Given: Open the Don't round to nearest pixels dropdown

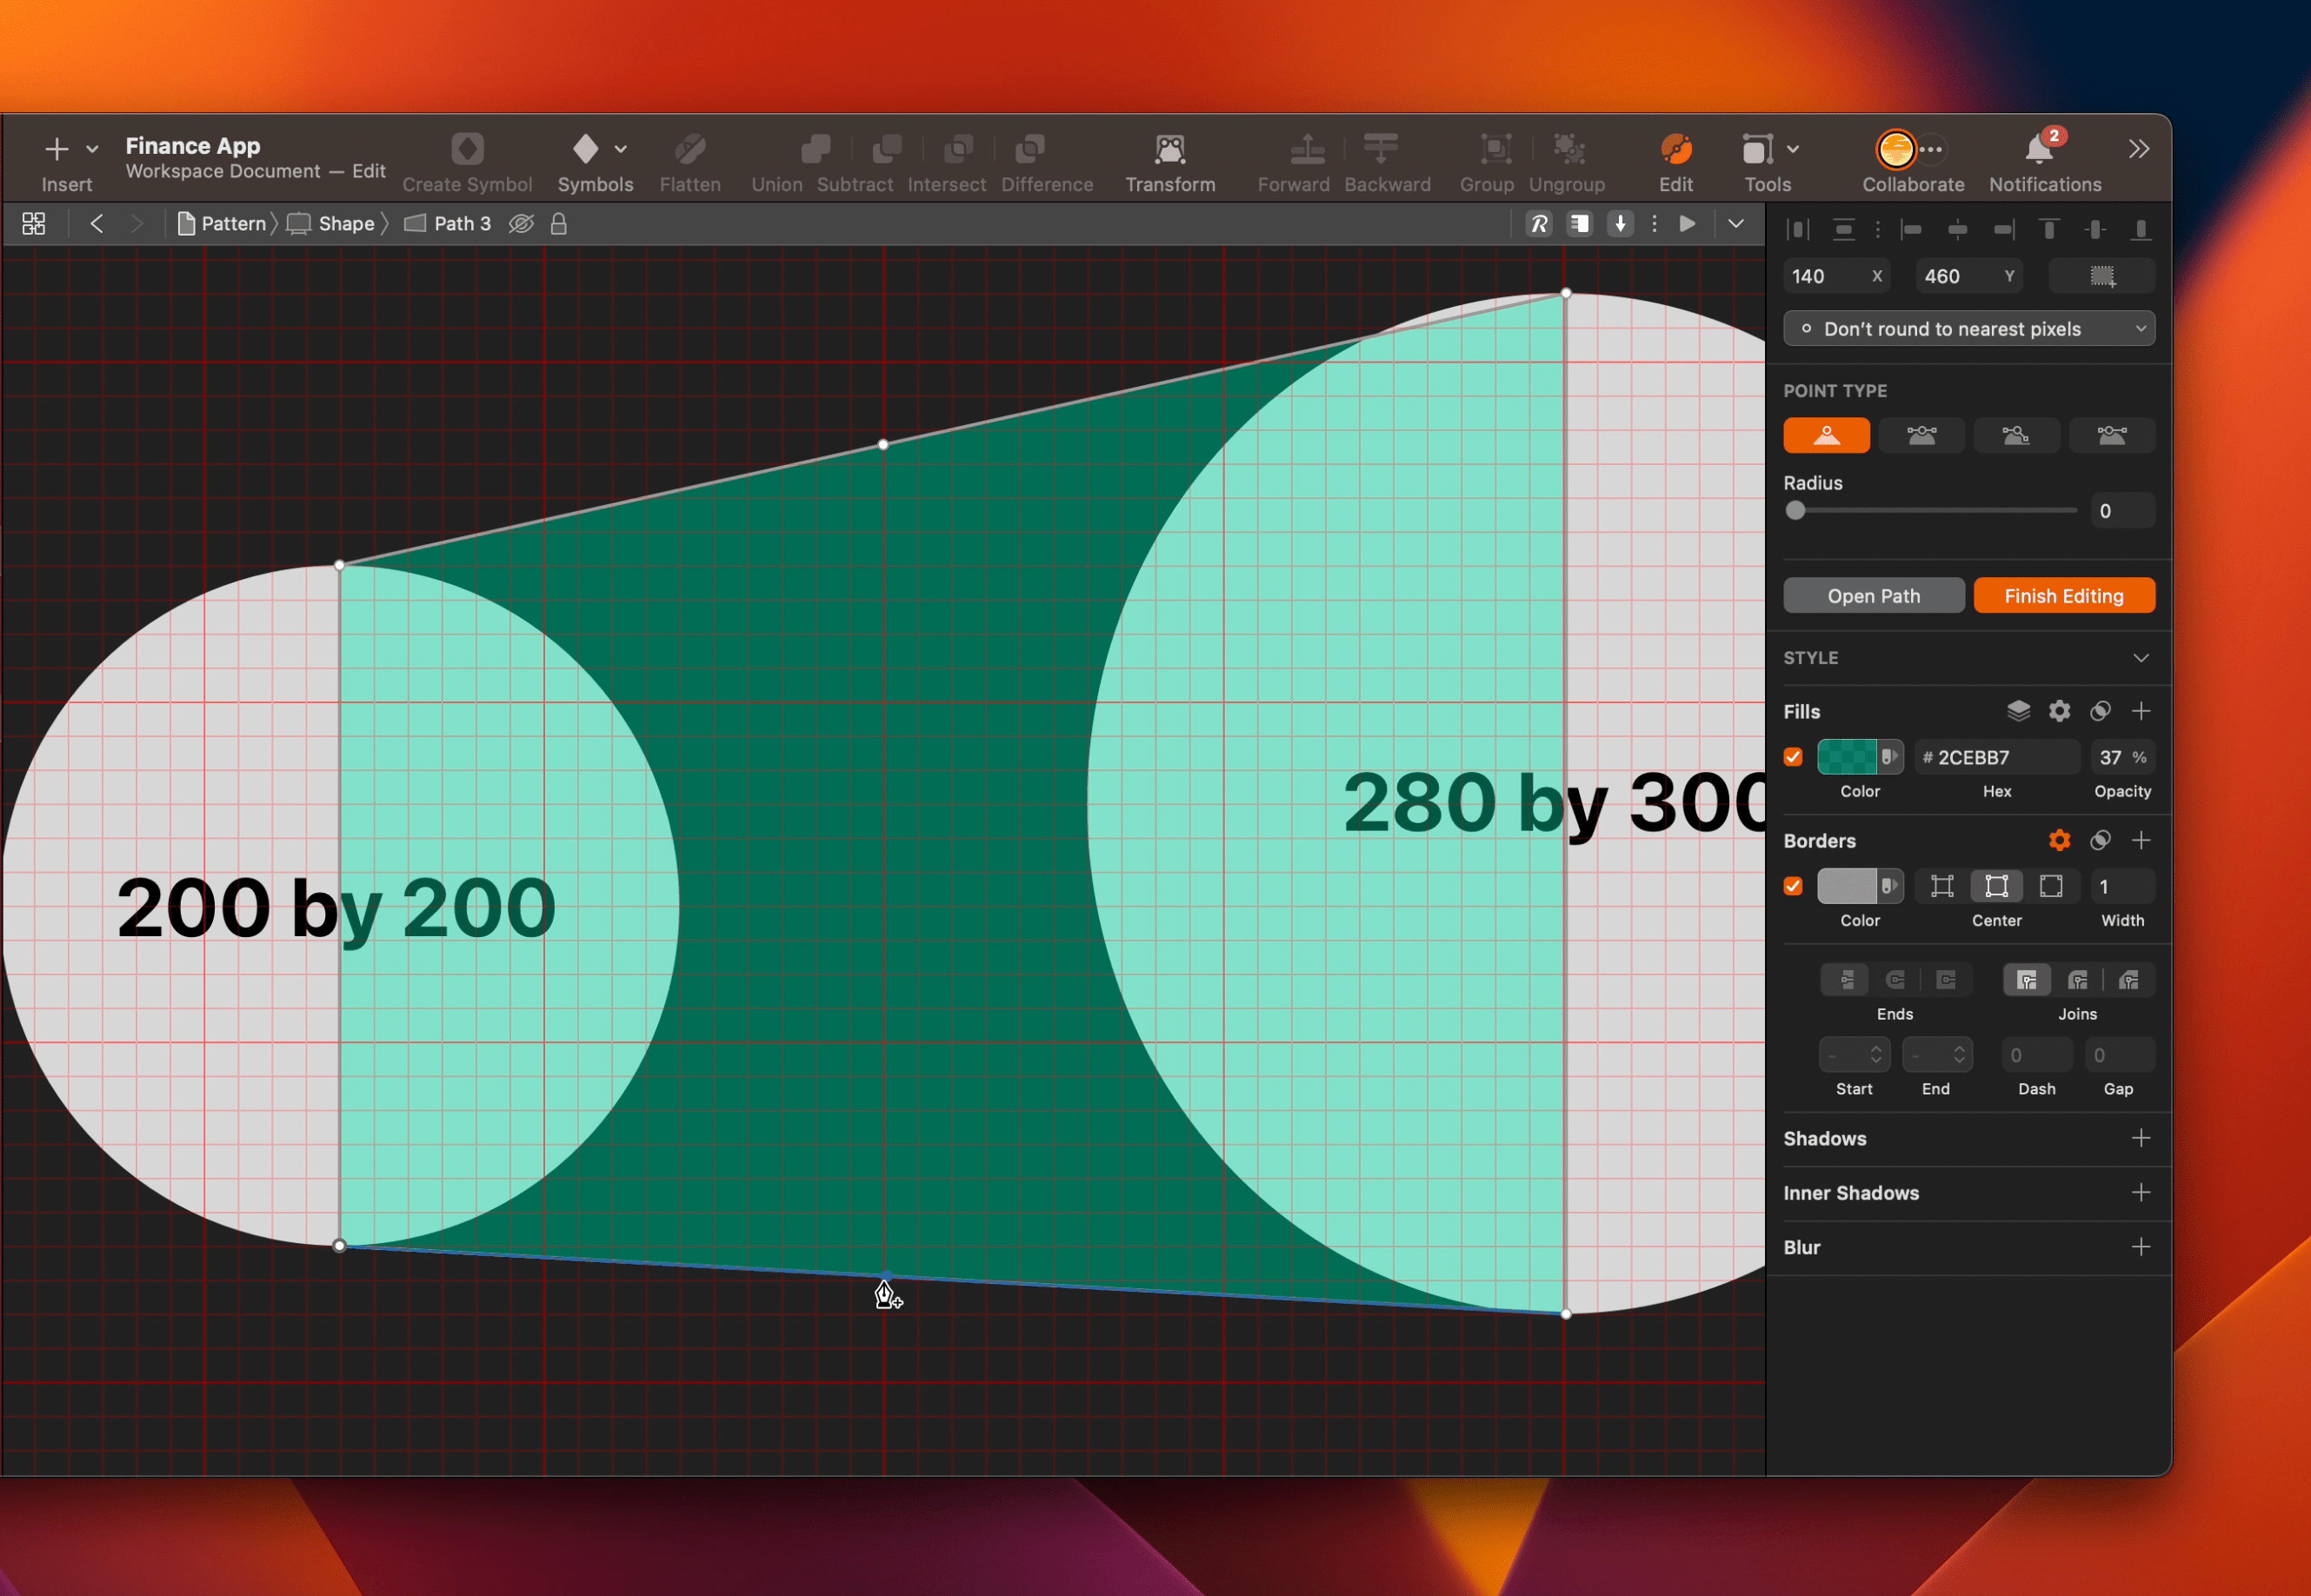Looking at the screenshot, I should (x=1967, y=328).
